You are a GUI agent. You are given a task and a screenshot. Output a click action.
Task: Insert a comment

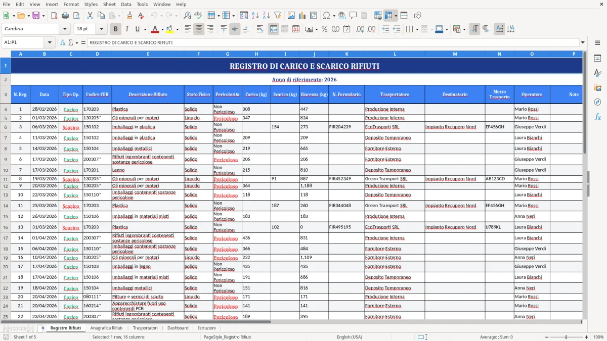pos(353,16)
